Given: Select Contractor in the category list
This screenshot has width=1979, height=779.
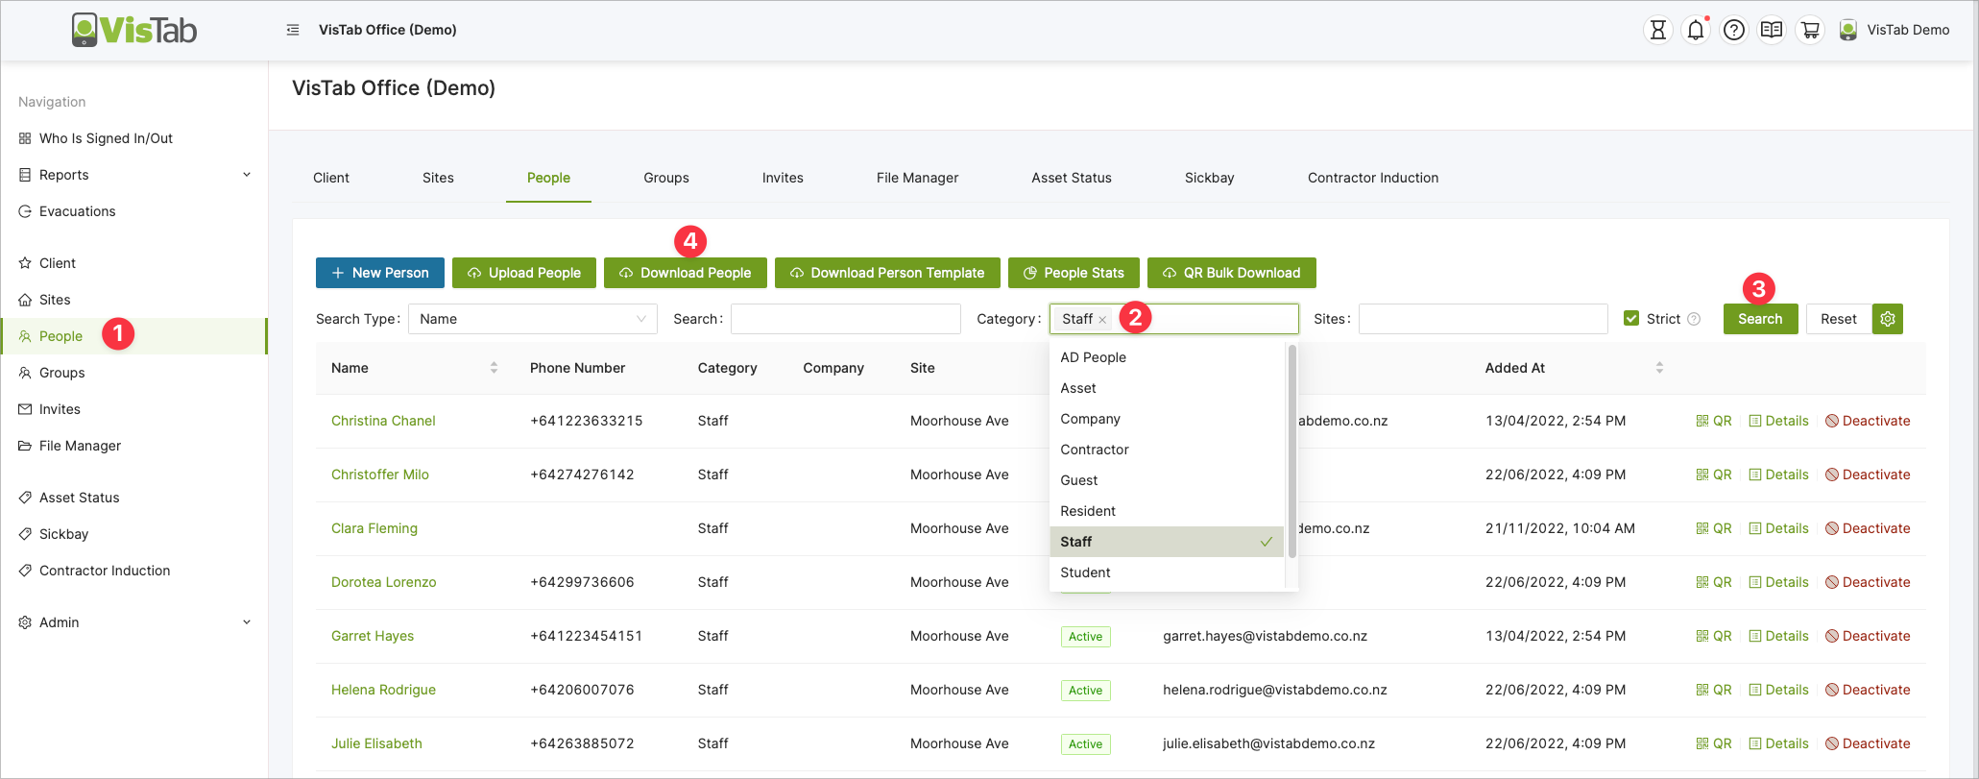Looking at the screenshot, I should point(1095,450).
